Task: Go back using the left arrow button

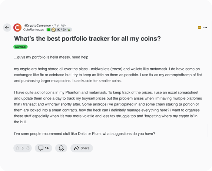Action: click(7, 27)
